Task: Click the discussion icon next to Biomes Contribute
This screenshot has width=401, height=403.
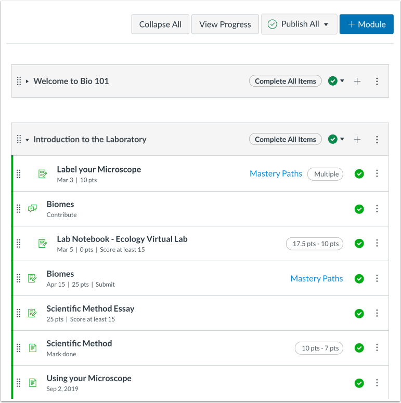Action: click(32, 209)
